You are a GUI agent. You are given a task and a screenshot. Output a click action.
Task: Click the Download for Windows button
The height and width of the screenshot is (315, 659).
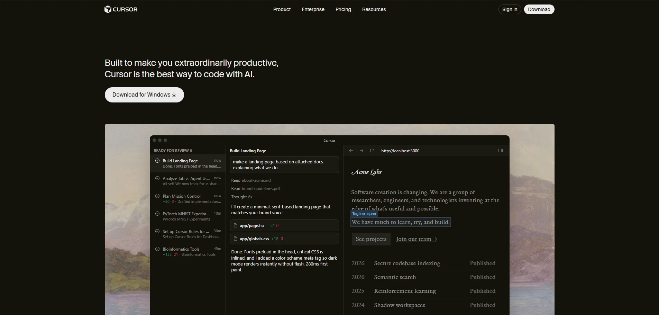(144, 95)
